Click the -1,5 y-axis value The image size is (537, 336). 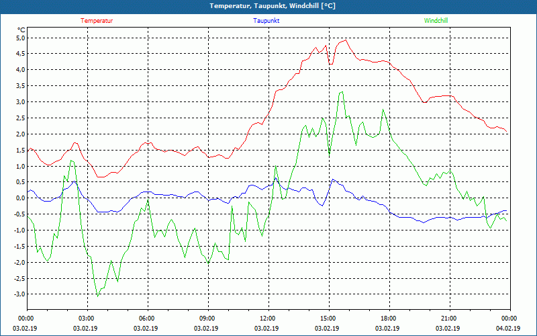(20, 247)
